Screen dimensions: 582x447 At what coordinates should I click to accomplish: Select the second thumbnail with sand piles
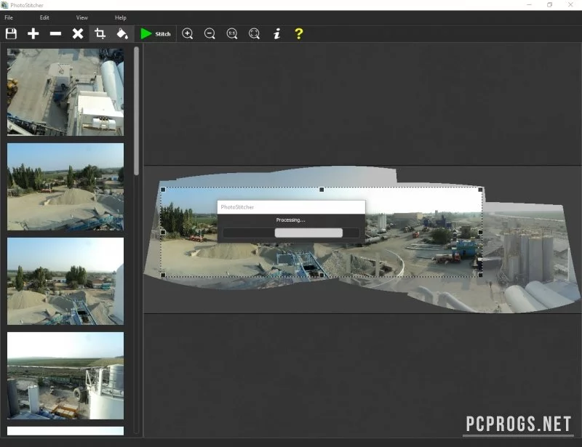tap(65, 187)
